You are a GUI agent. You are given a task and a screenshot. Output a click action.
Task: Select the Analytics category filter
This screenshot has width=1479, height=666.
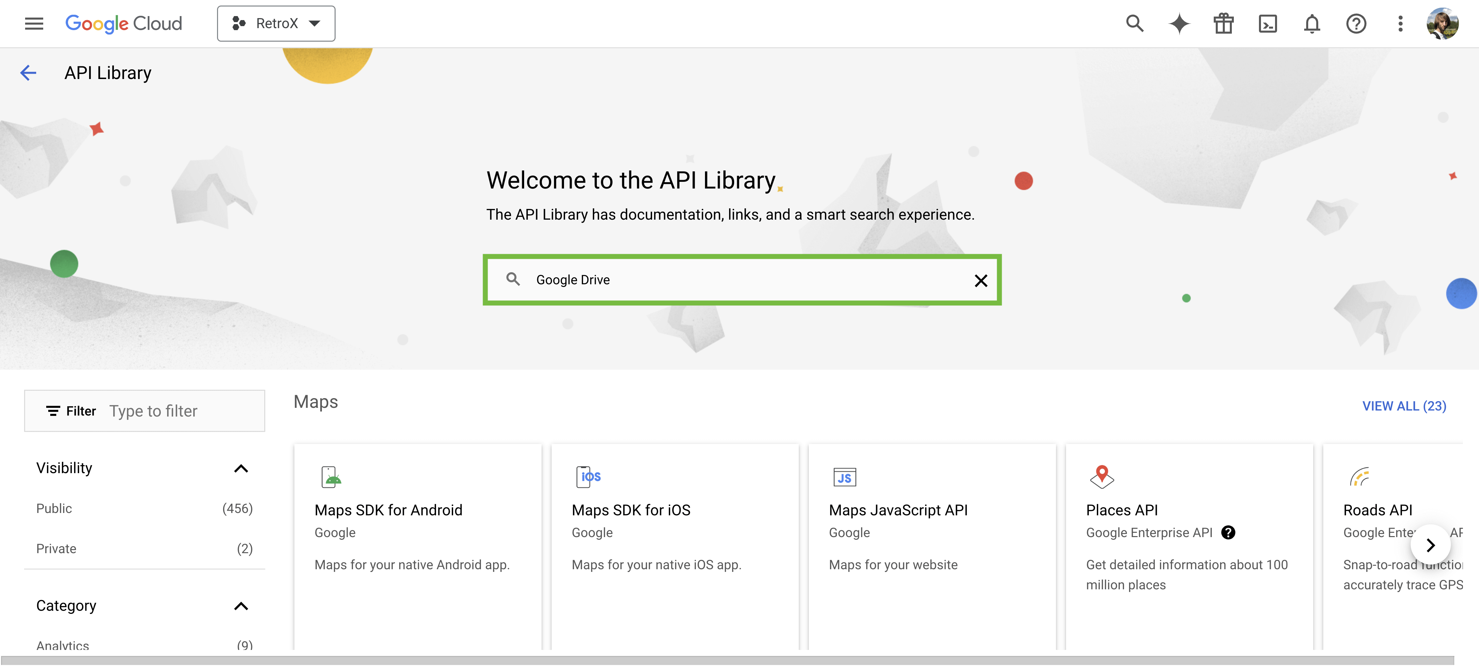coord(144,645)
